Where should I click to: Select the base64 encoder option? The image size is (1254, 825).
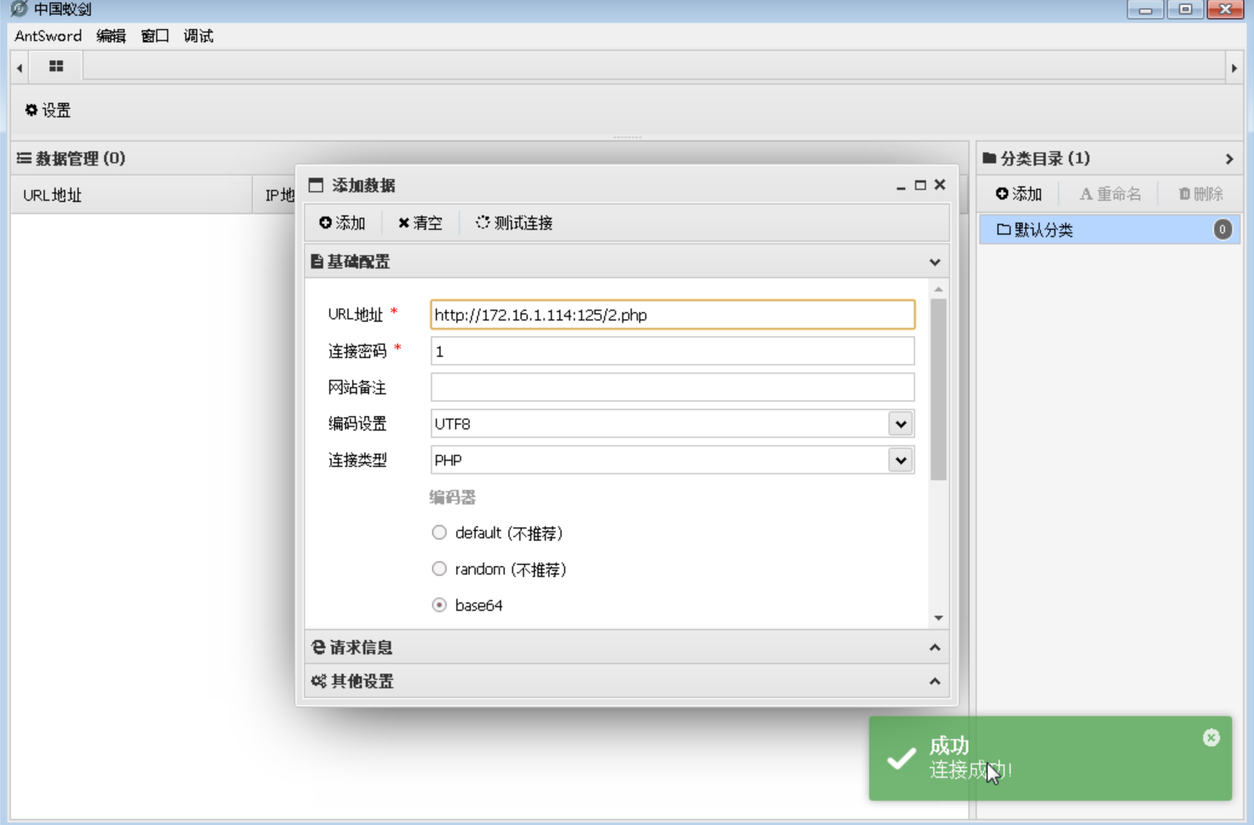(x=439, y=605)
